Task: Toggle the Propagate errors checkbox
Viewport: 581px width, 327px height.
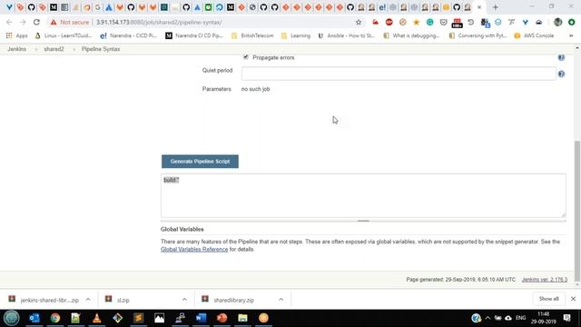Action: (246, 57)
